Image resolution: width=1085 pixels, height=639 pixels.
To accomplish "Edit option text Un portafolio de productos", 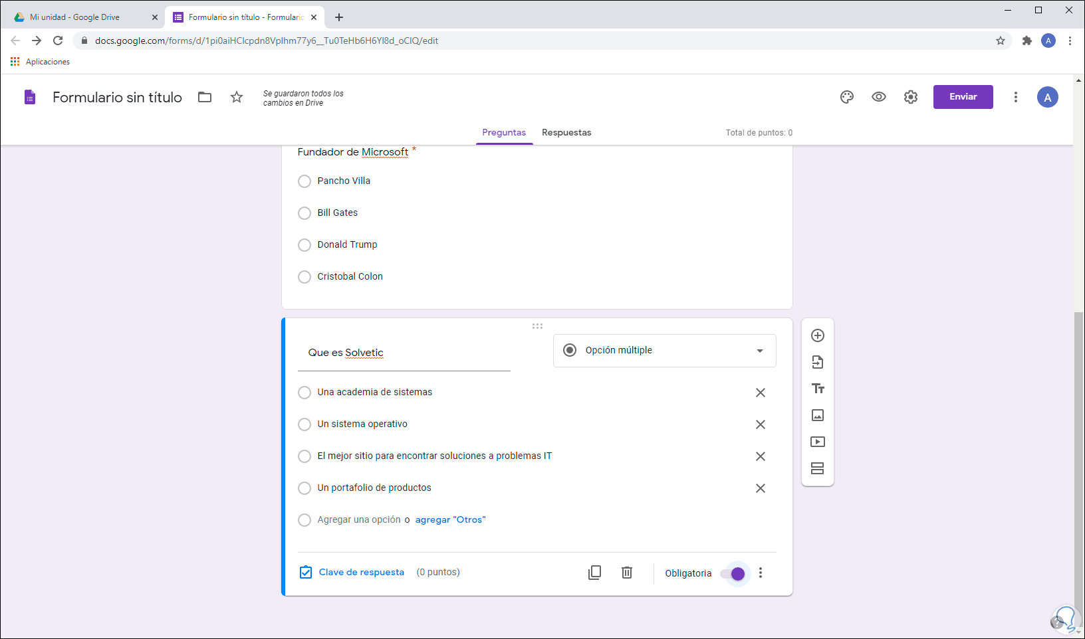I will (x=374, y=488).
